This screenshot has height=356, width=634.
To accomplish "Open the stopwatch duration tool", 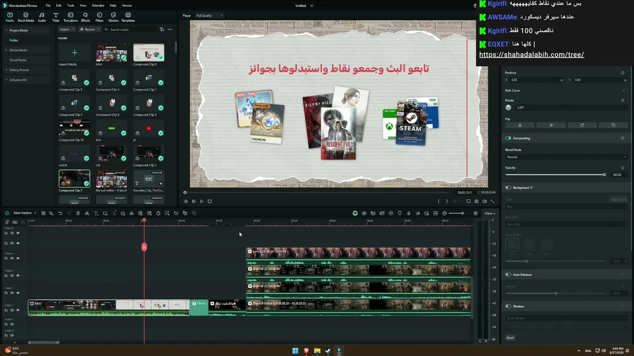I will point(158,213).
